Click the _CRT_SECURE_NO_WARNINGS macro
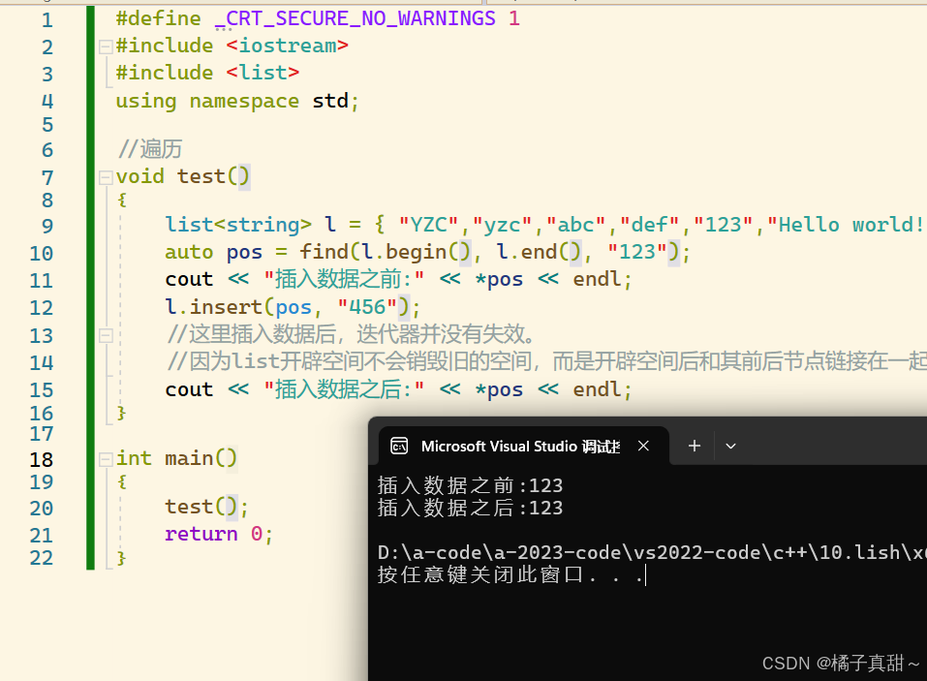 (355, 18)
